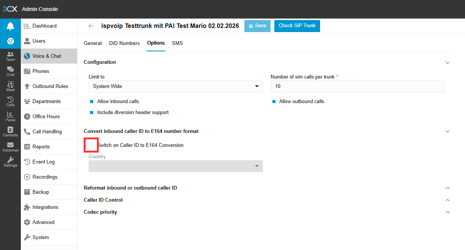The height and width of the screenshot is (250, 465).
Task: Open the Limit to System Wide dropdown
Action: (176, 86)
